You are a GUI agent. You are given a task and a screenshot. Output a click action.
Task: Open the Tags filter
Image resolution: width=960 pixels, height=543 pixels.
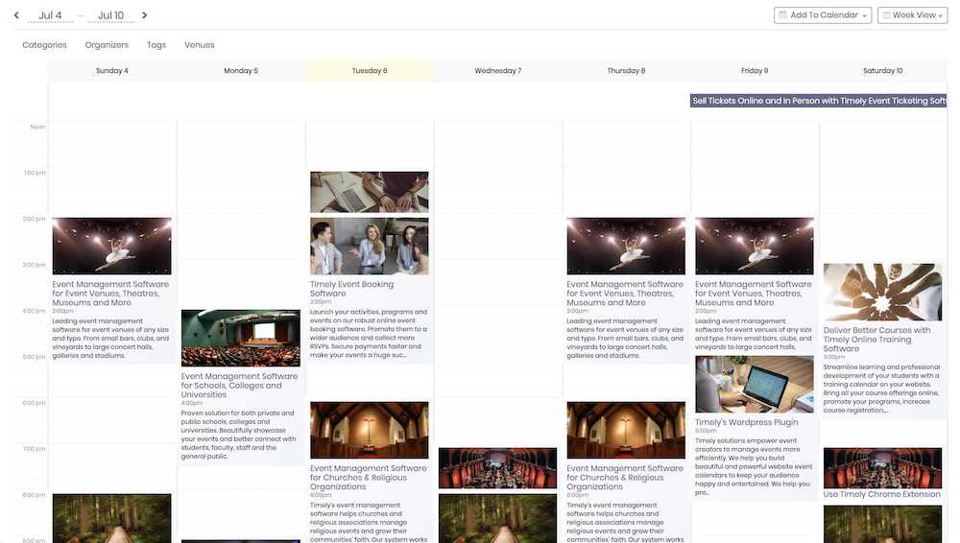pos(156,45)
